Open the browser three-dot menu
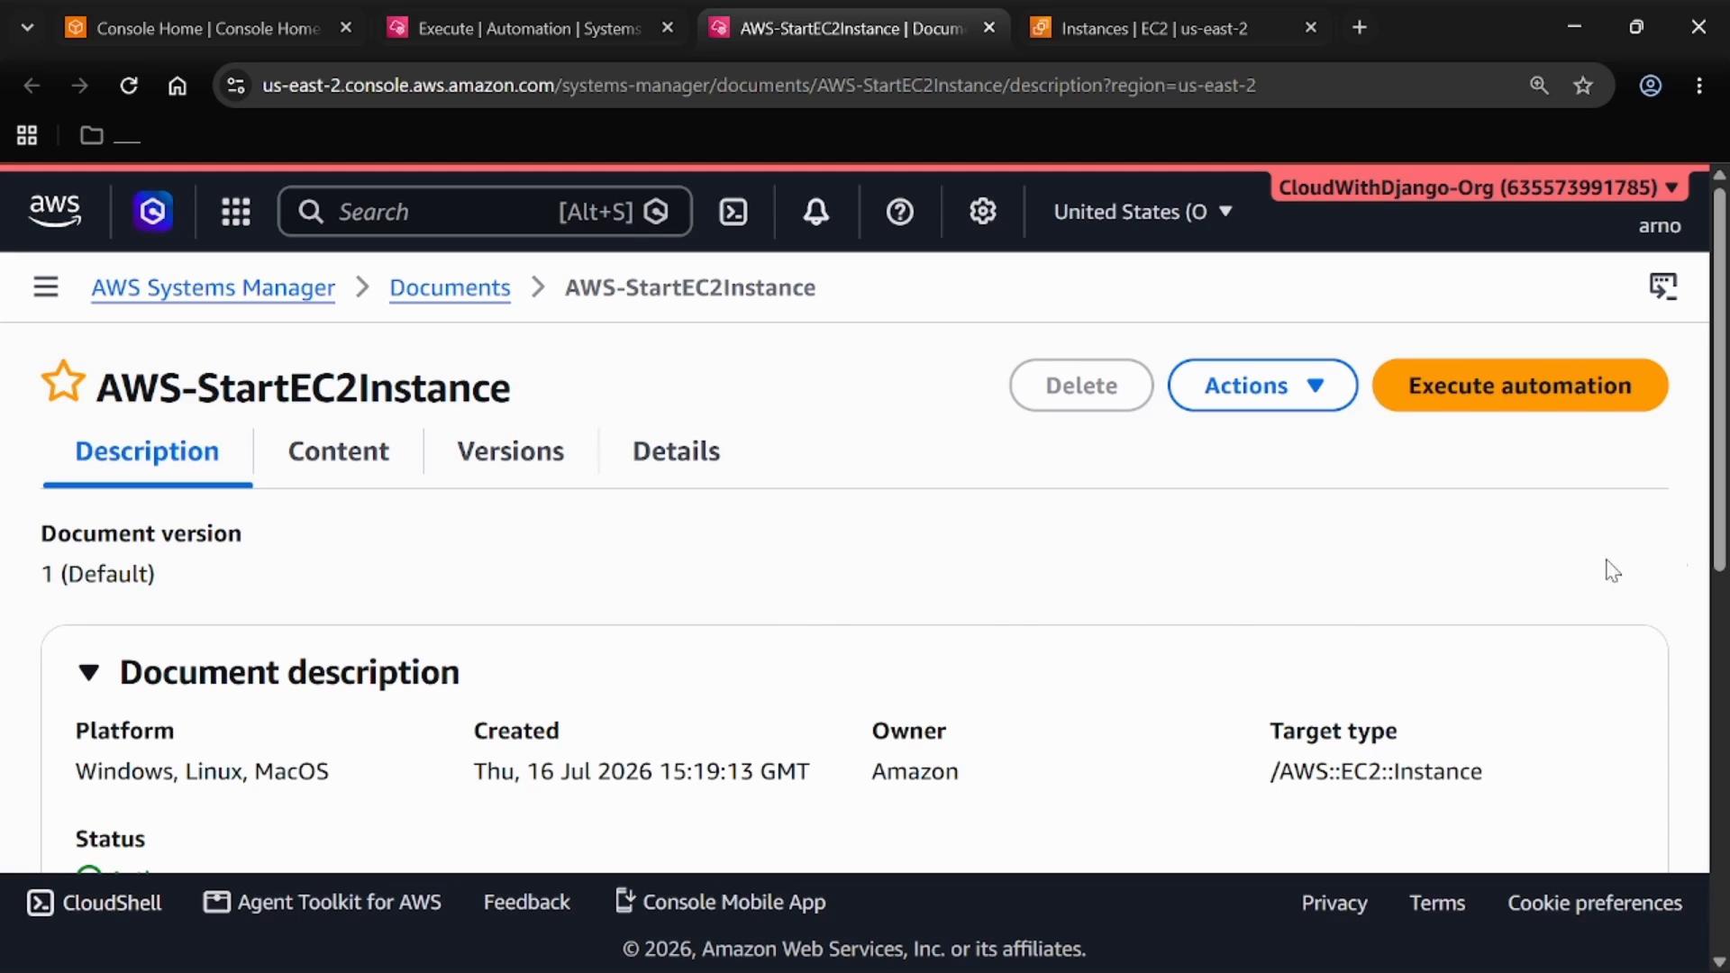The width and height of the screenshot is (1730, 973). pyautogui.click(x=1699, y=86)
